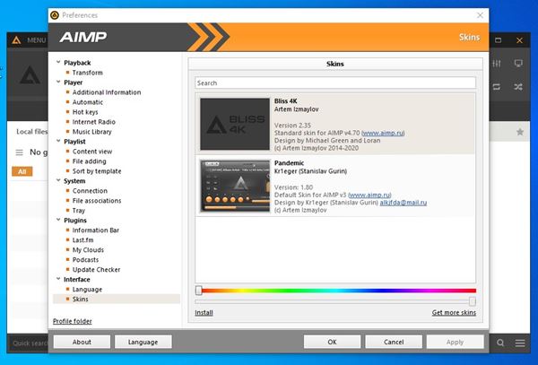
Task: Open www.aimp.ru link in the Pandemic entry
Action: 369,196
